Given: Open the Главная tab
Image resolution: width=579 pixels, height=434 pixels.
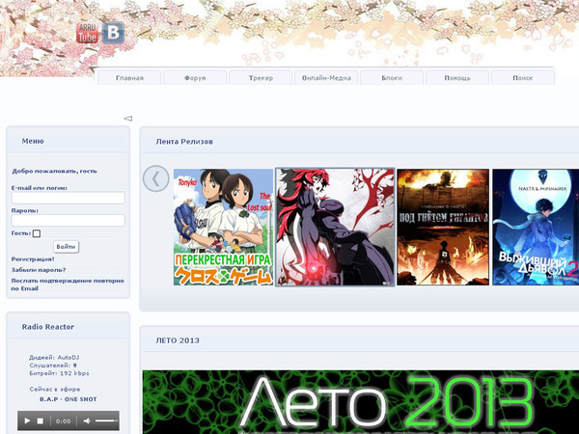Looking at the screenshot, I should point(129,78).
